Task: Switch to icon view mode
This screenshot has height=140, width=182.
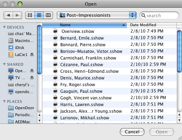Action: pyautogui.click(x=30, y=15)
